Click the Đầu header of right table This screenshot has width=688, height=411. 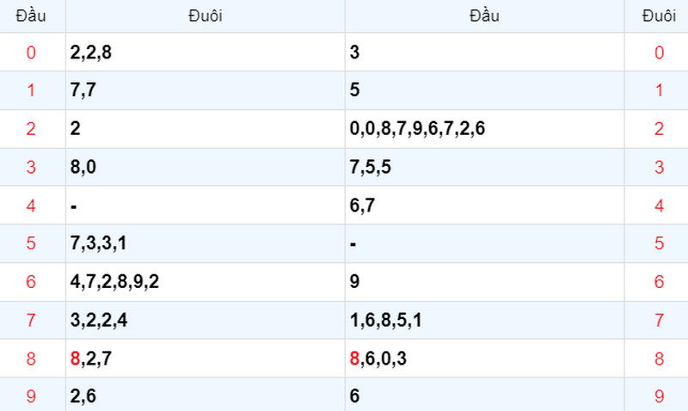(484, 15)
